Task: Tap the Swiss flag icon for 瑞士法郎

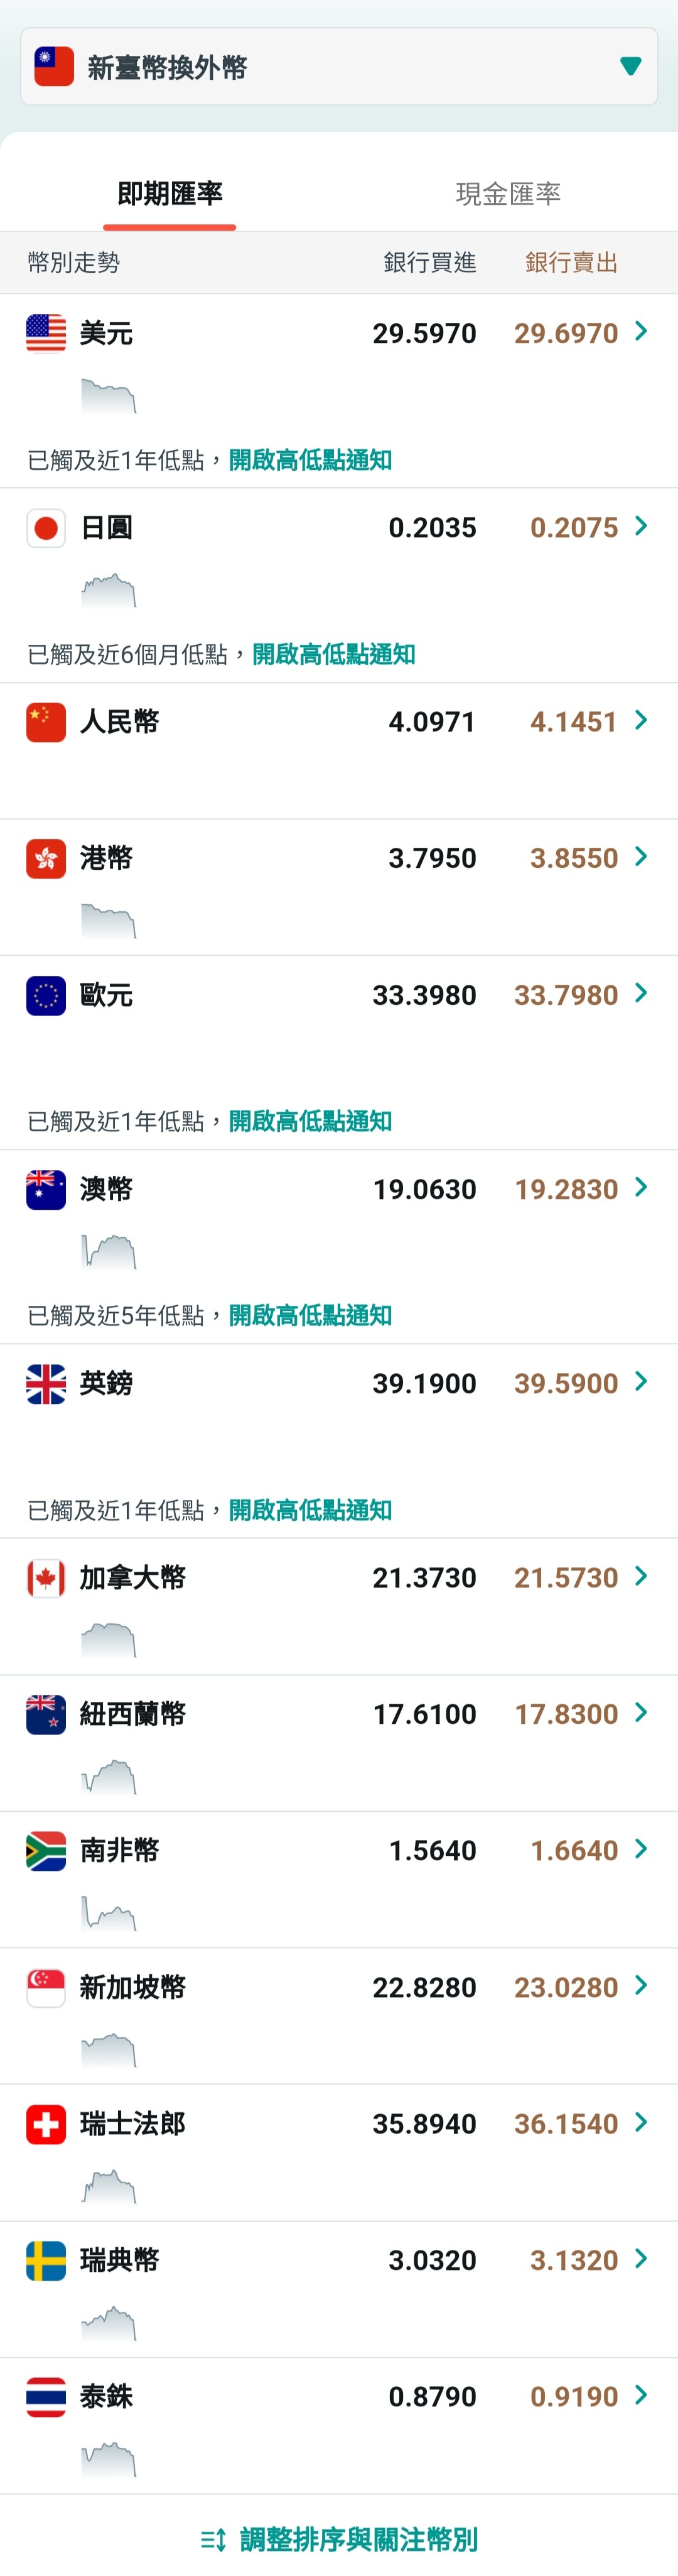Action: [46, 2123]
